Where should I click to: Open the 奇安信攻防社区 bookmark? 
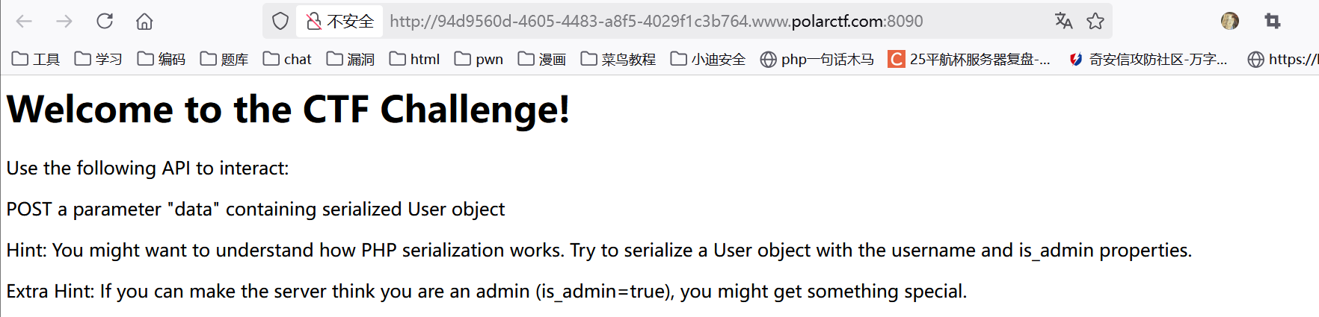click(1149, 59)
